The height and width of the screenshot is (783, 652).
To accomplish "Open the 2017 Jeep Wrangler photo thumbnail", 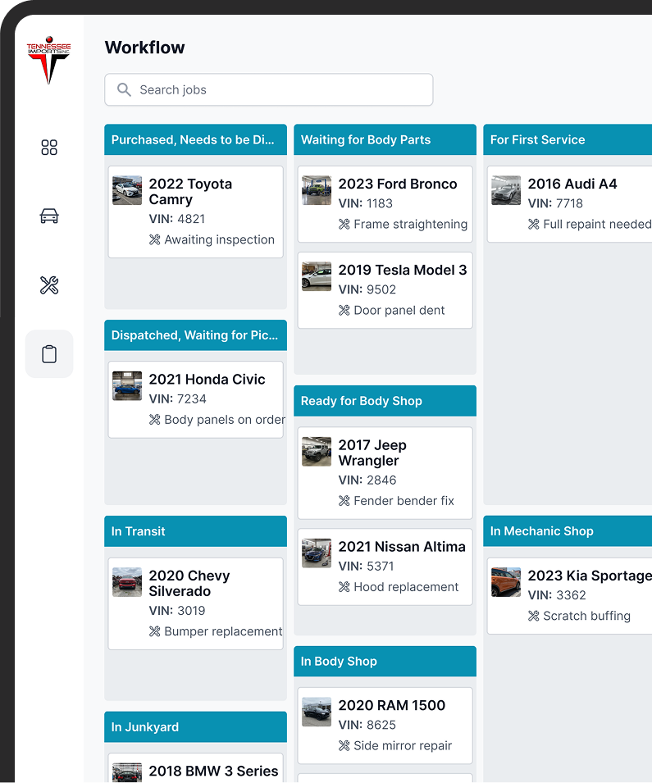I will click(317, 452).
